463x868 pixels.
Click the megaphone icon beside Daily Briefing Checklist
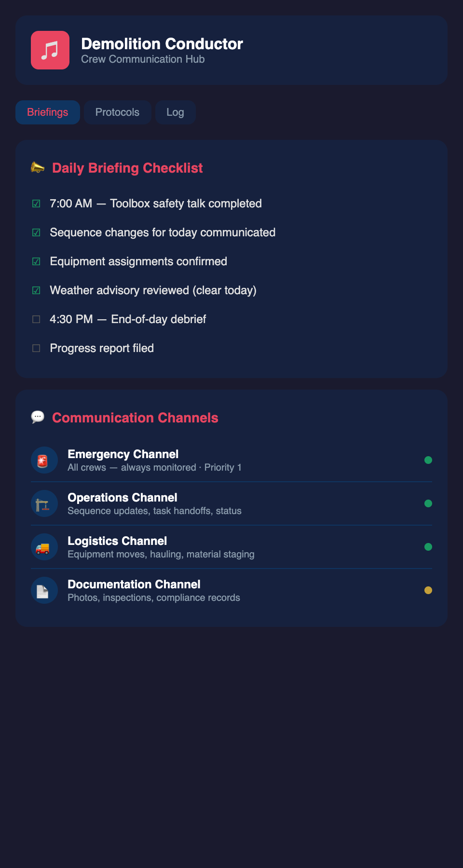tap(38, 168)
